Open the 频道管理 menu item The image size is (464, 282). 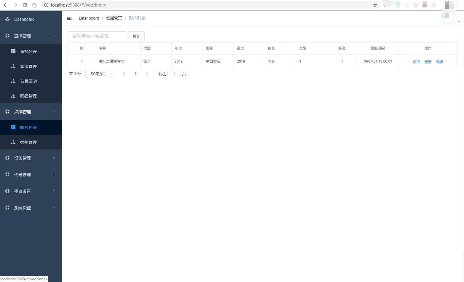(31, 66)
